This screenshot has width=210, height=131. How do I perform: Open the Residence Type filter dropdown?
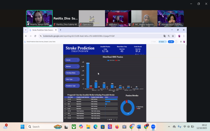[x=72, y=86]
